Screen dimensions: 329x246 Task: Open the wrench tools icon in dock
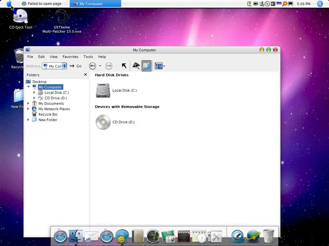[x=215, y=237]
